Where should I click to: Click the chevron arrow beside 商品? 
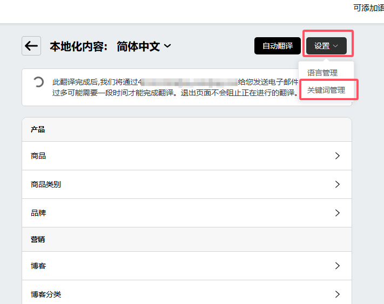click(338, 156)
